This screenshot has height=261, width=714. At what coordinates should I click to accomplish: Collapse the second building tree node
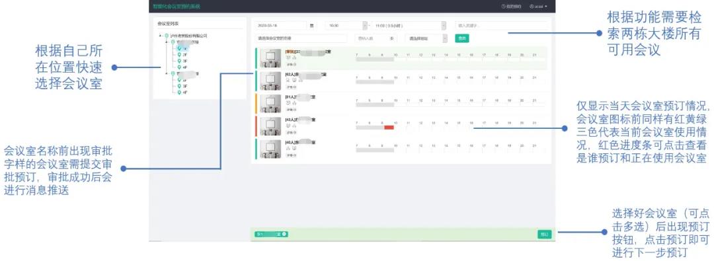166,73
